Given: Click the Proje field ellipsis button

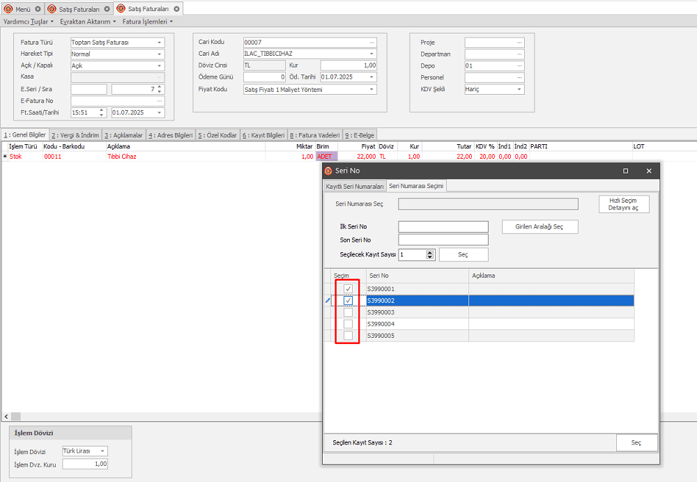Looking at the screenshot, I should (519, 42).
